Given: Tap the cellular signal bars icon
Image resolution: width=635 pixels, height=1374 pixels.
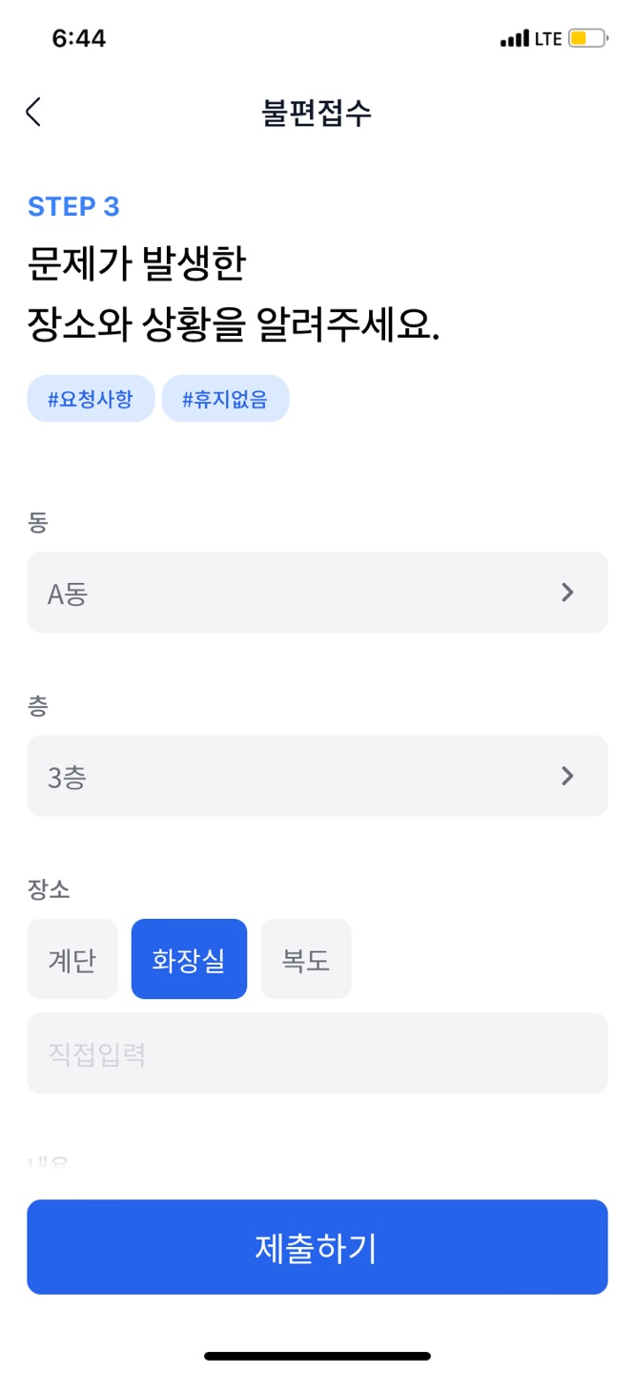Looking at the screenshot, I should pyautogui.click(x=514, y=39).
